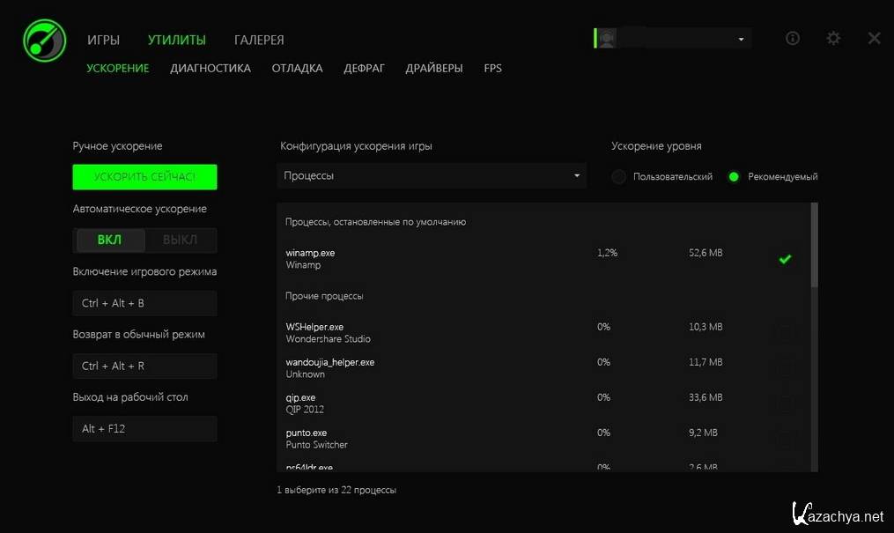Open the info icon in the header

click(x=793, y=39)
